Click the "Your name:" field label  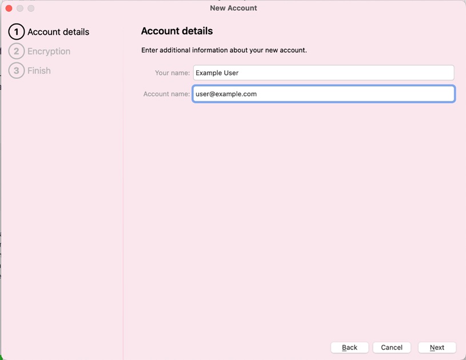click(172, 73)
